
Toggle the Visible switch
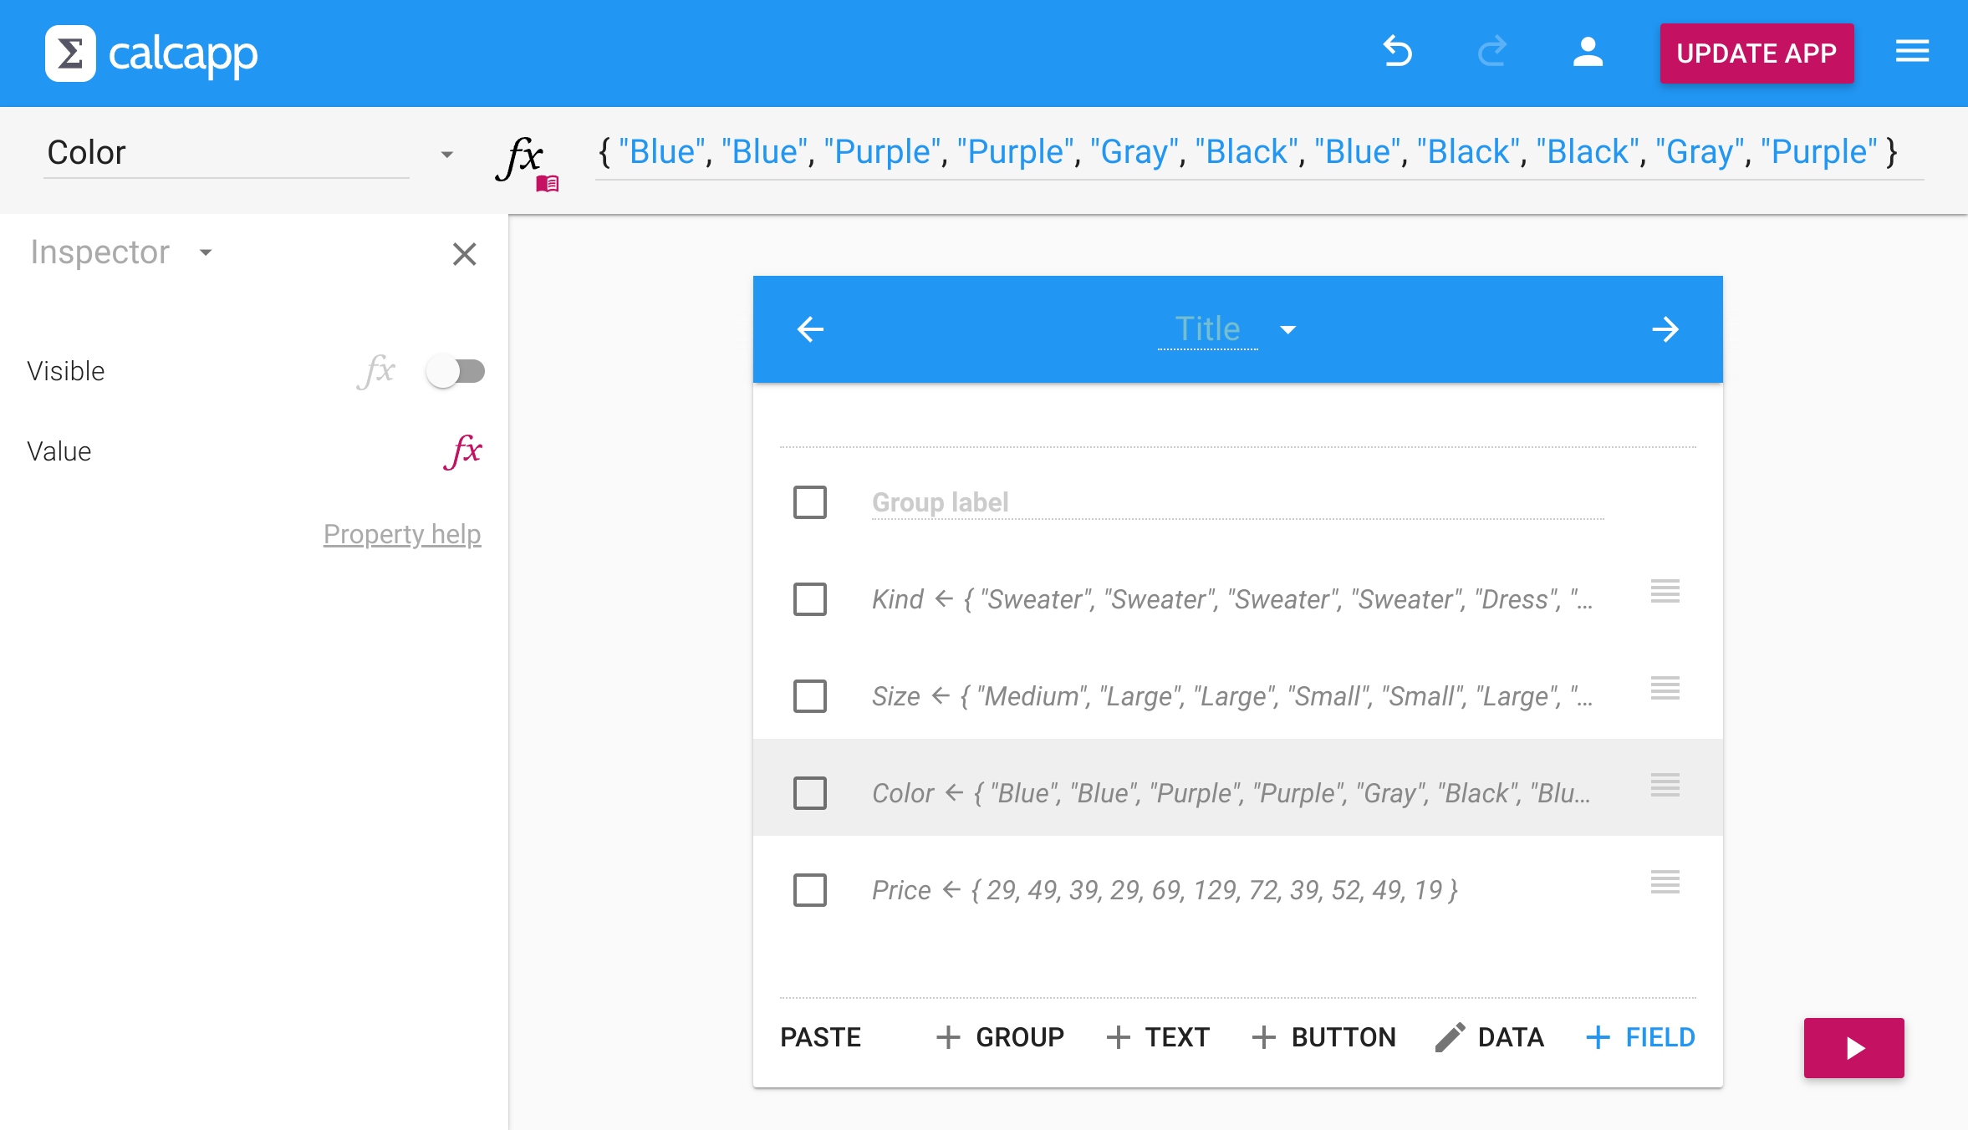[x=455, y=370]
